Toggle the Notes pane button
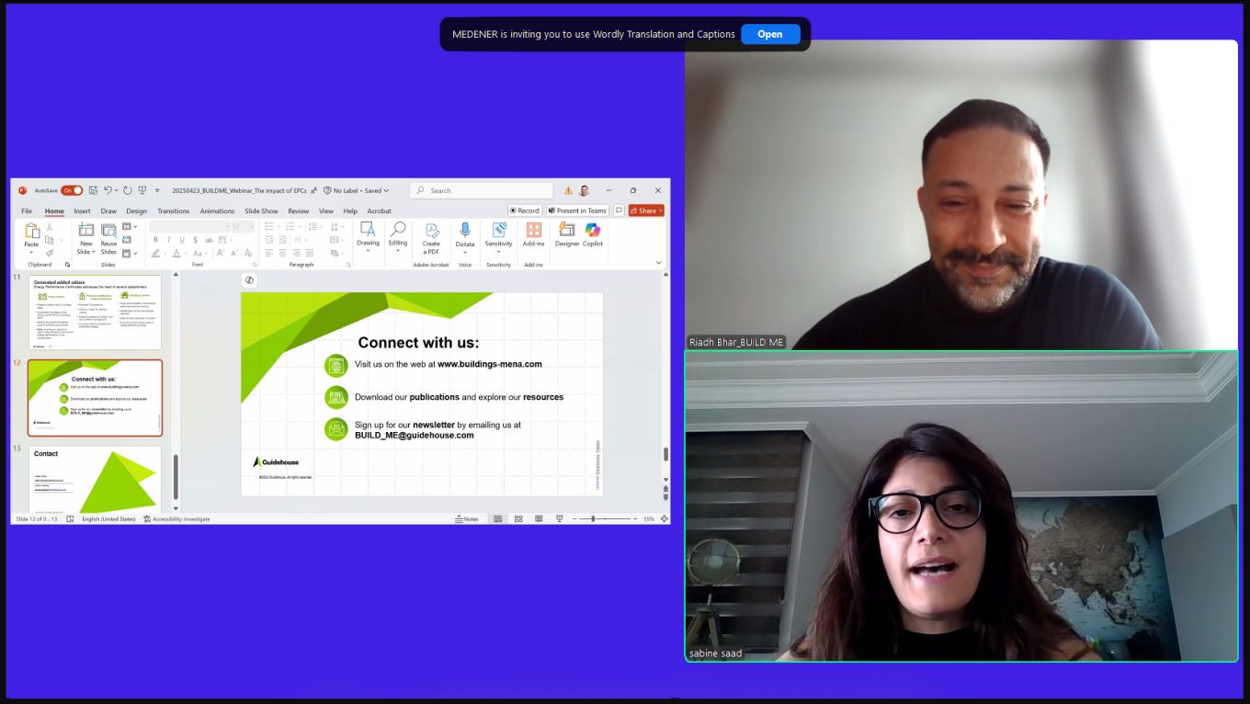Screen dimensions: 1250x704 coord(467,519)
